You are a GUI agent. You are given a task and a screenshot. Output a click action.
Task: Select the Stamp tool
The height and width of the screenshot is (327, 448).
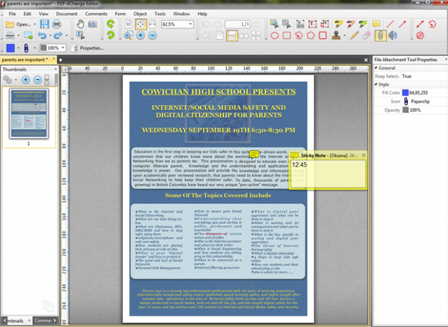pyautogui.click(x=336, y=36)
